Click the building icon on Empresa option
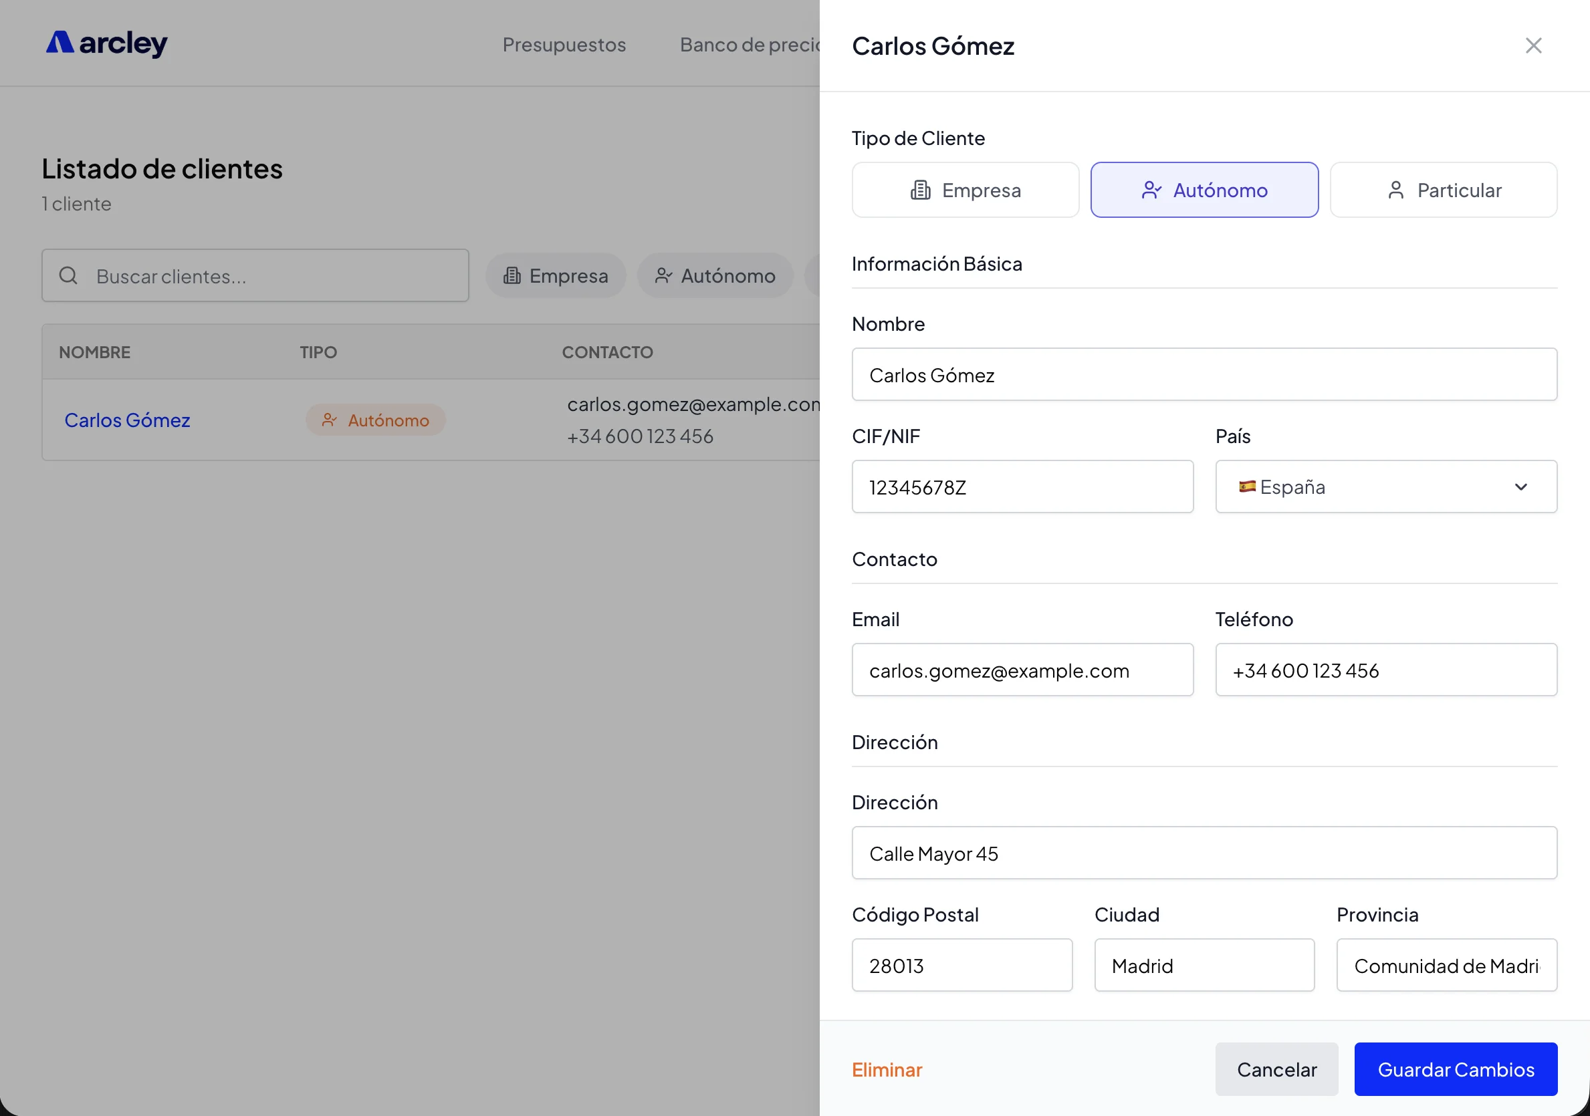 [x=919, y=190]
